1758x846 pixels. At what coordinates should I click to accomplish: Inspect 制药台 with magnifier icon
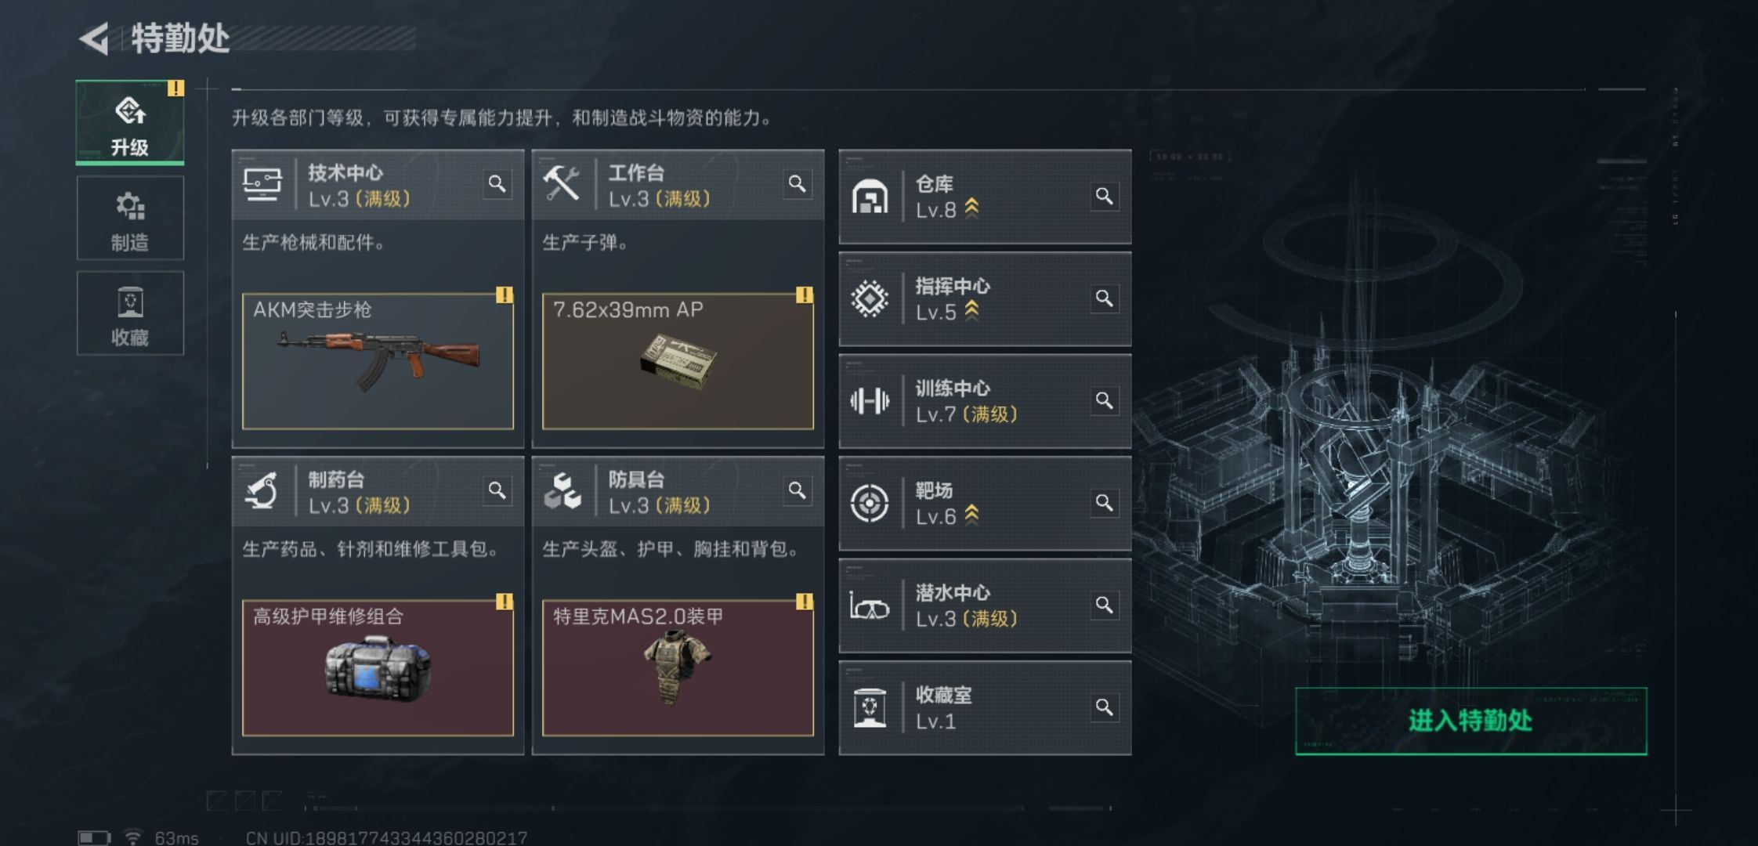pos(497,490)
